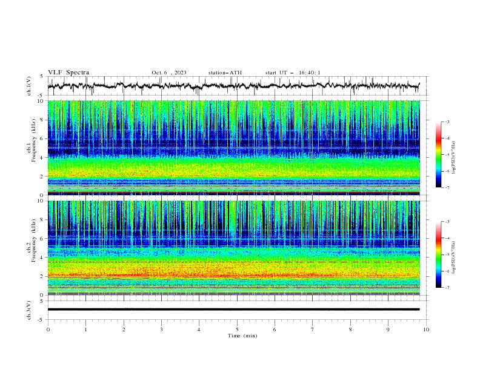The height and width of the screenshot is (370, 480).
Task: Click the "5" tick on ch.3(V) axis
Action: [42, 301]
